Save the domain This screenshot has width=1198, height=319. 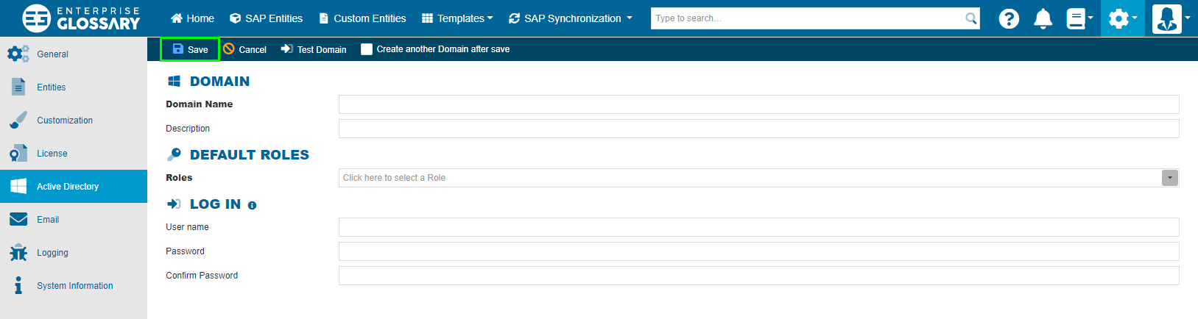pyautogui.click(x=190, y=49)
